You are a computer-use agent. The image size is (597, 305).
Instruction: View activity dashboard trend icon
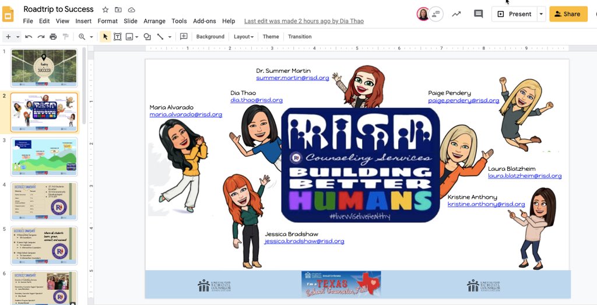point(456,14)
